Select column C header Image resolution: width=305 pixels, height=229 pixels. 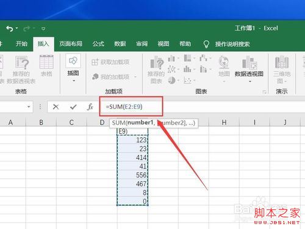(x=71, y=122)
